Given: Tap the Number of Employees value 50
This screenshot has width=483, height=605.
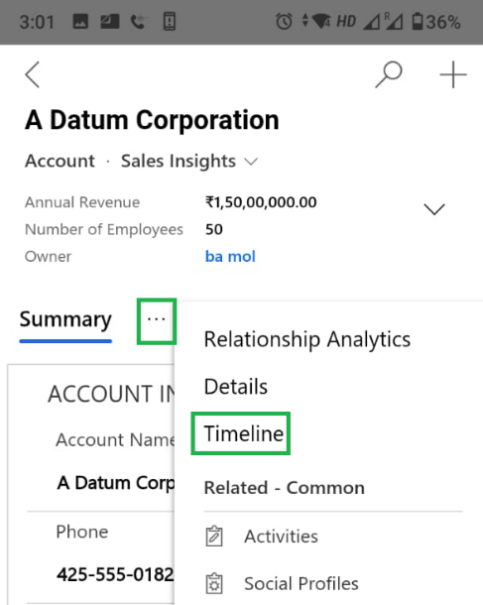Looking at the screenshot, I should pos(213,229).
